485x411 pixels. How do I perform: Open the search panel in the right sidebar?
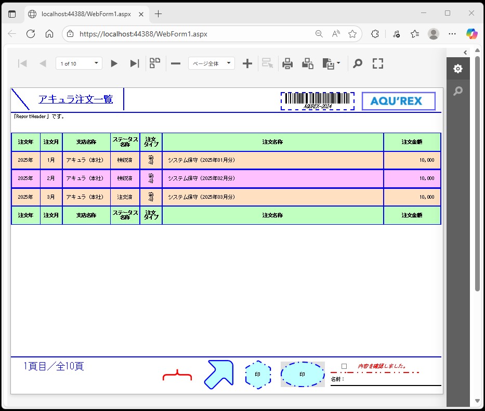tap(457, 91)
